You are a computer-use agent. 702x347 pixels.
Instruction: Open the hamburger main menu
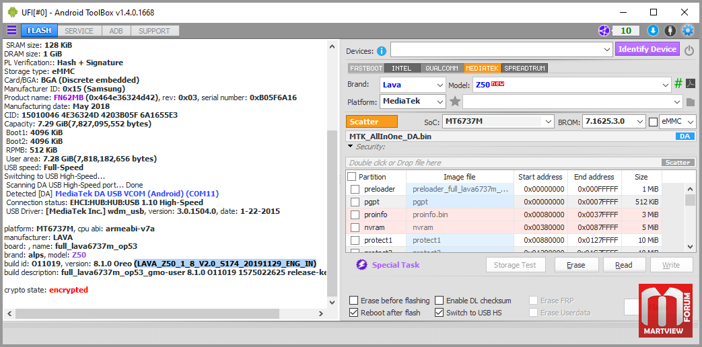click(x=11, y=30)
